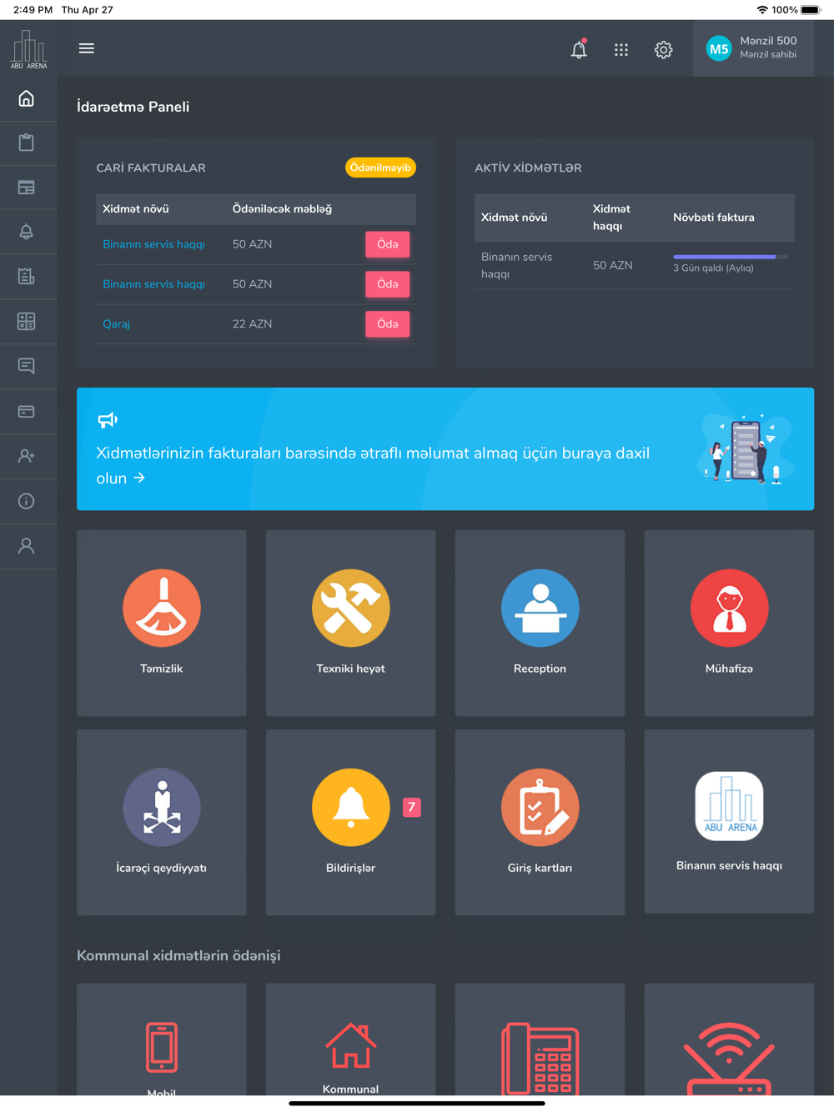
Task: Open the Mühafizə security service
Action: (x=730, y=623)
